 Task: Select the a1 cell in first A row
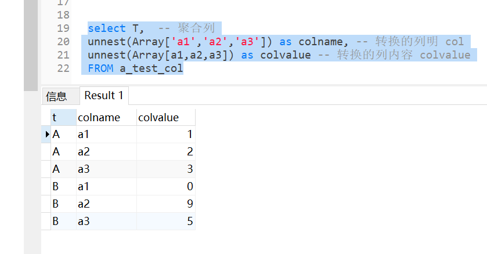(x=106, y=135)
